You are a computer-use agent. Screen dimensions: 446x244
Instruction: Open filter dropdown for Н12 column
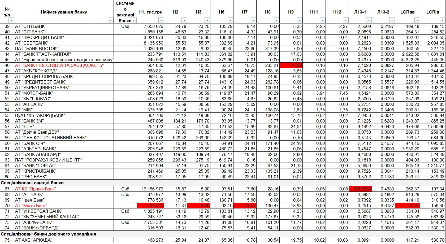[x=346, y=20]
